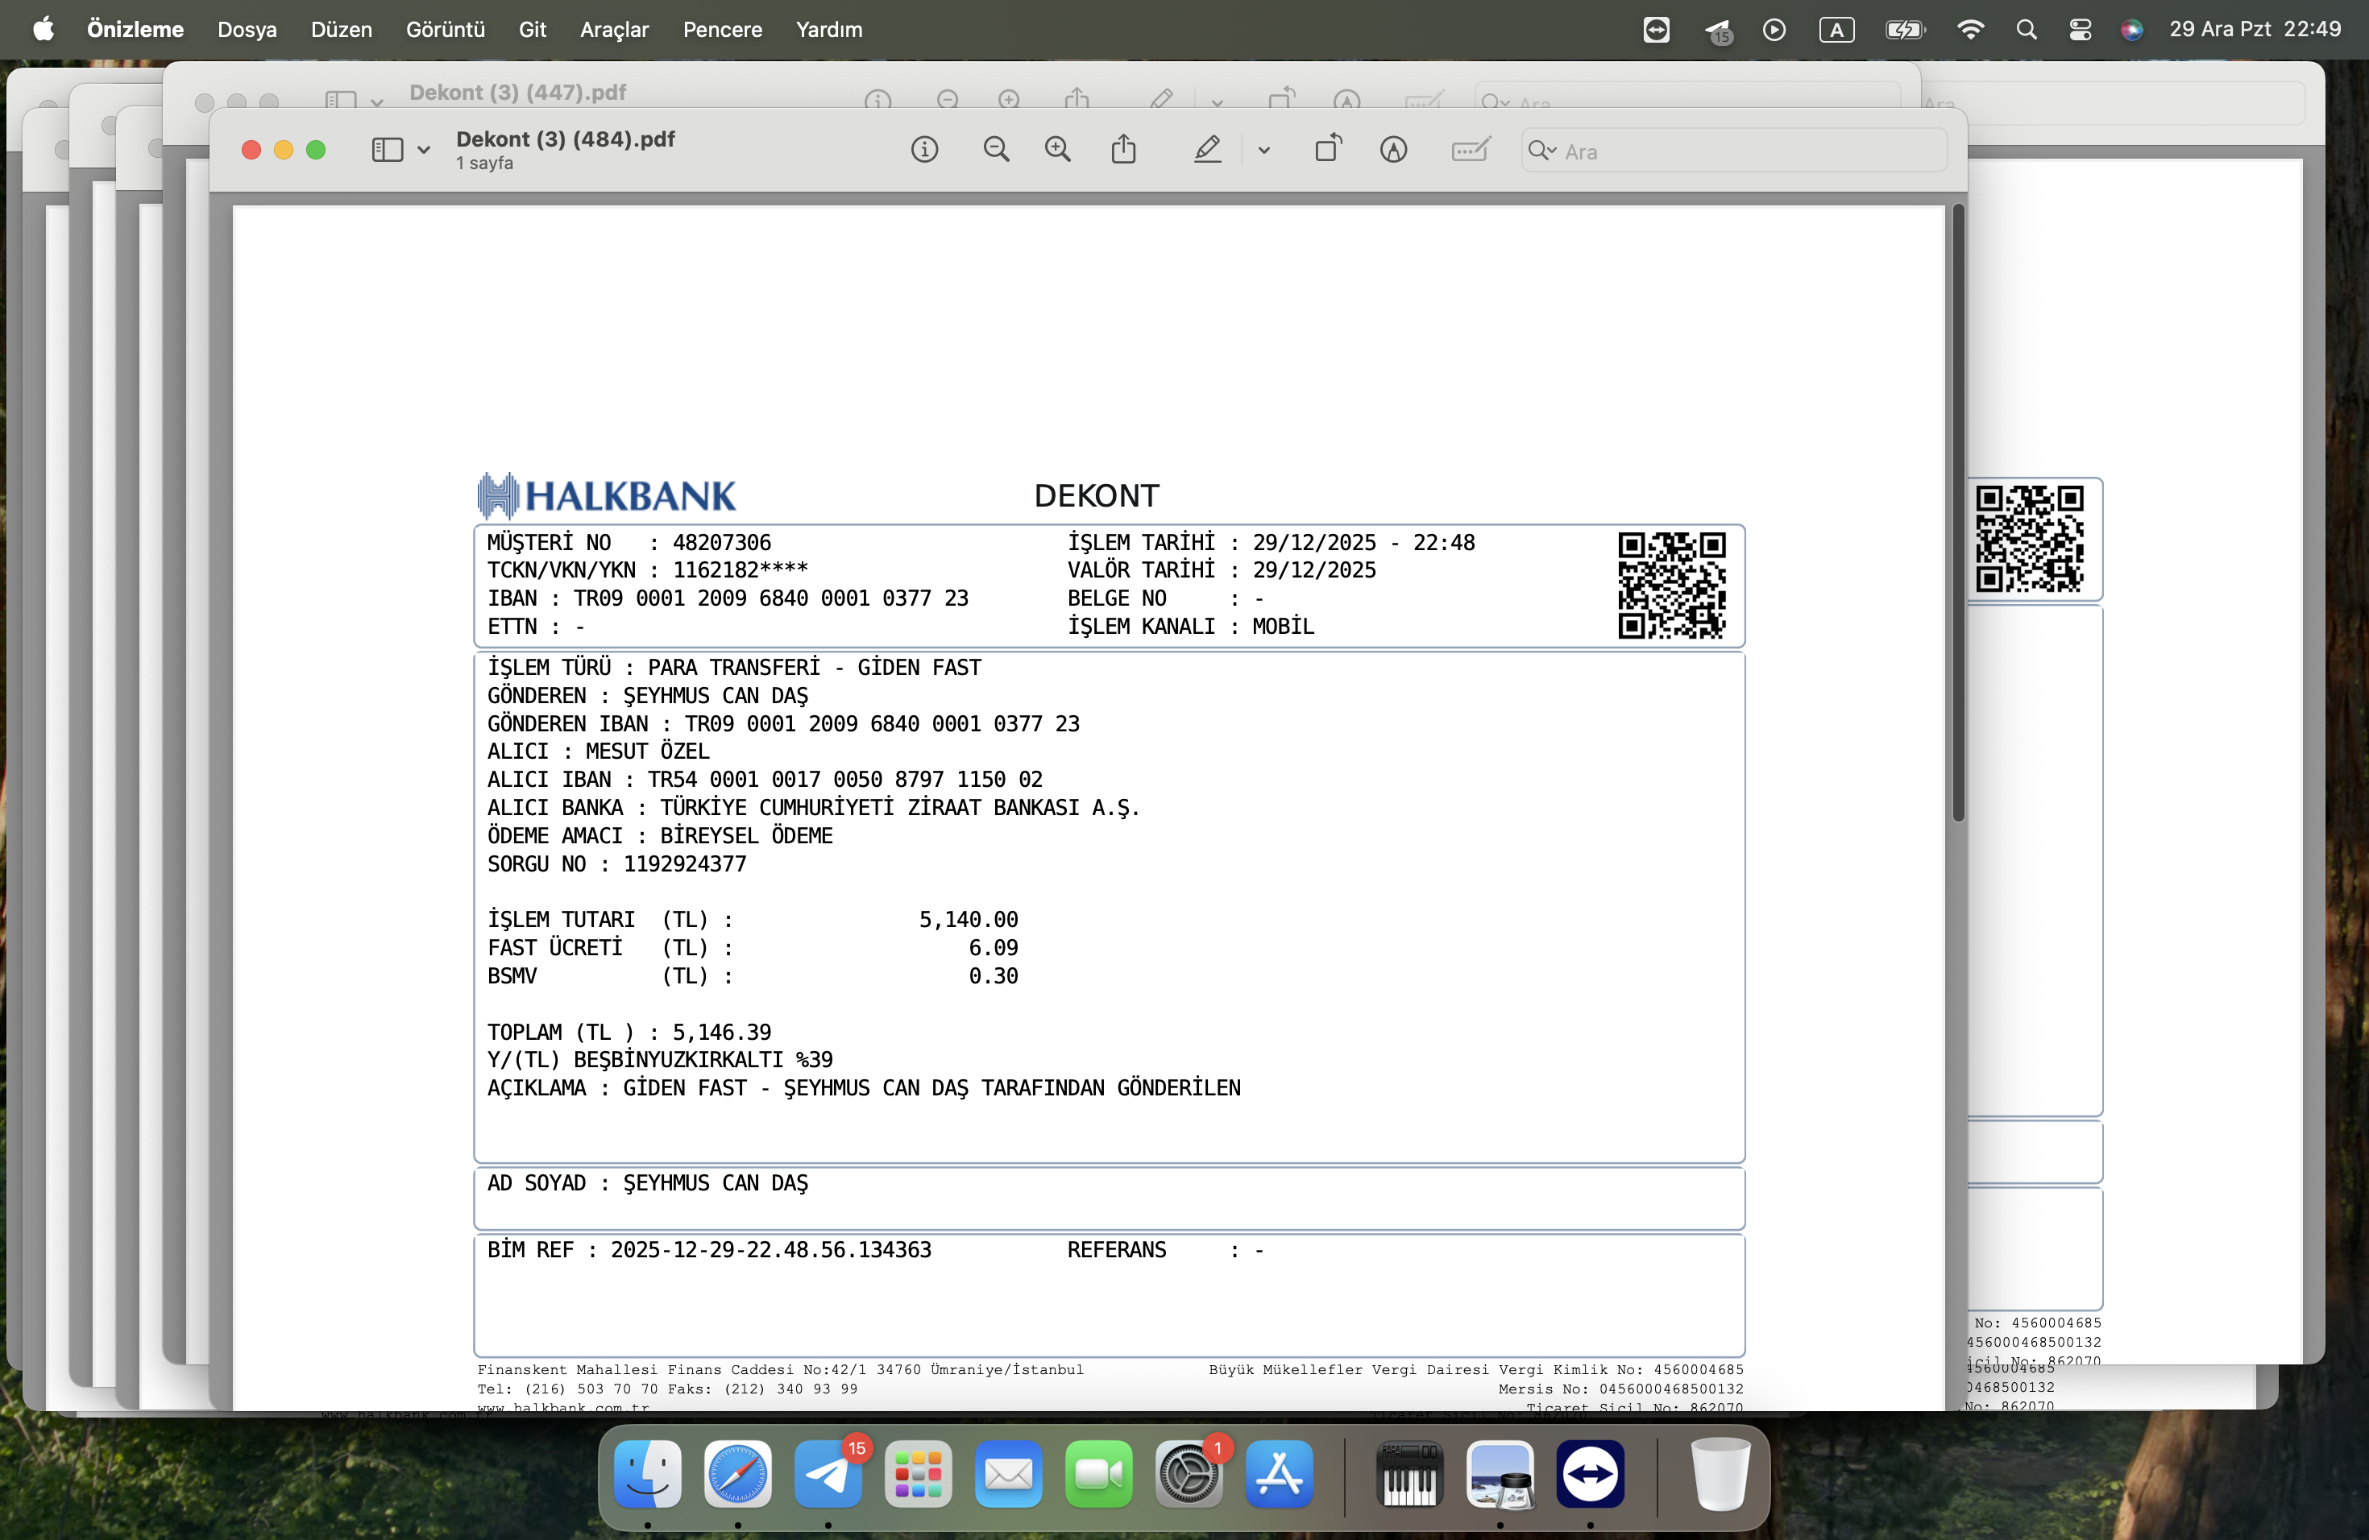Screen dimensions: 2369x1540
Task: Open Finder from the Dock
Action: (648, 1473)
